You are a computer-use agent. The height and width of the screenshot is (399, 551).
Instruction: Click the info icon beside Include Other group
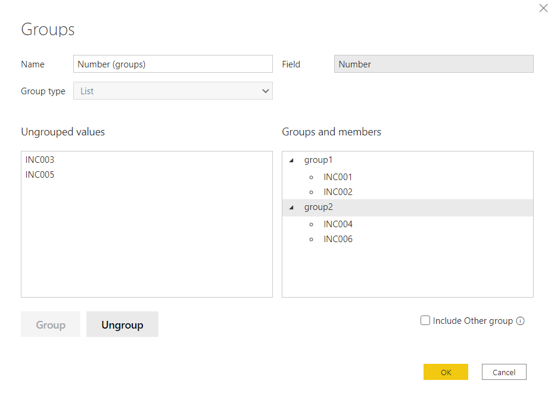pos(521,321)
